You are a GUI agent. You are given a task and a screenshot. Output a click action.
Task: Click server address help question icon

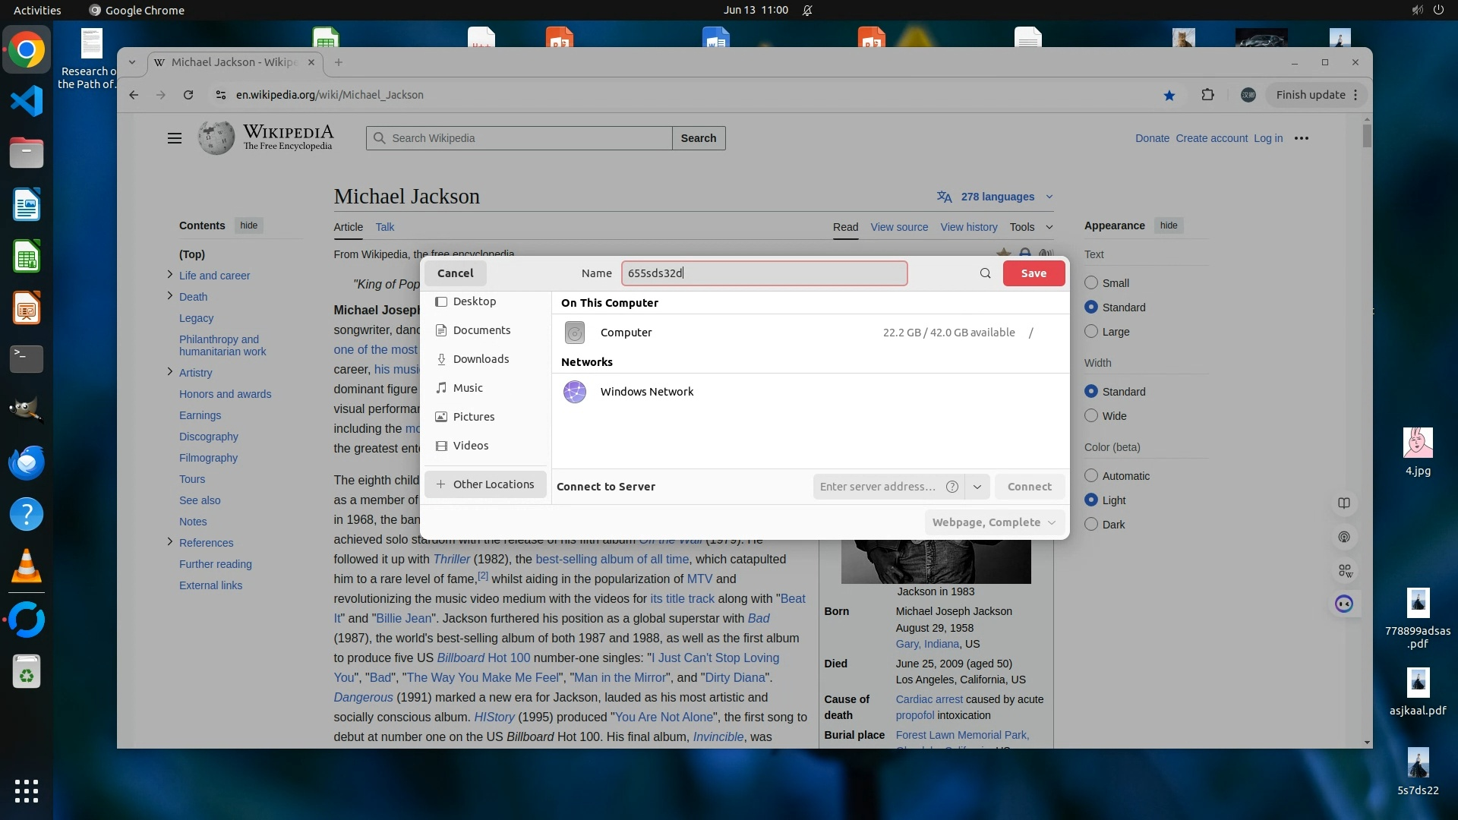tap(951, 487)
